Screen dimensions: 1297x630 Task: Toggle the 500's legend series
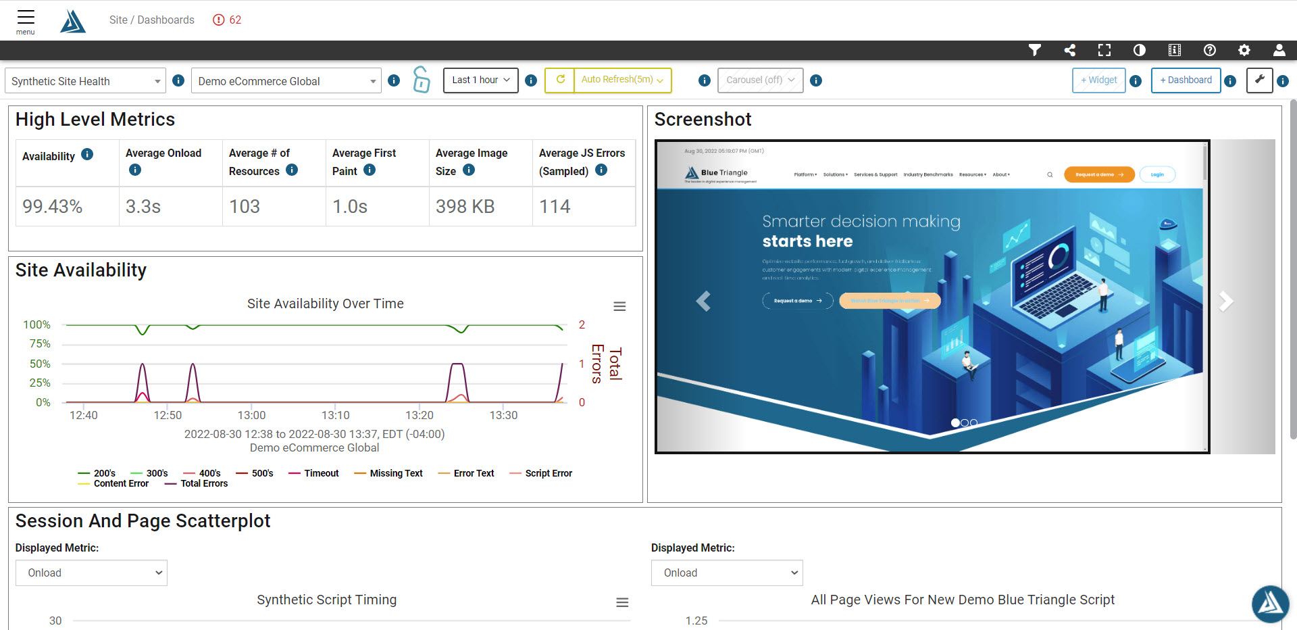255,473
